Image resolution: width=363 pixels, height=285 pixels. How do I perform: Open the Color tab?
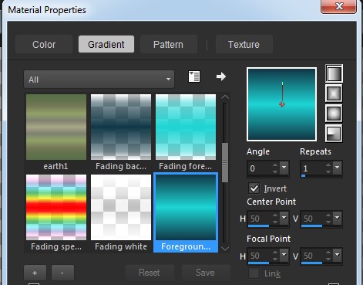click(x=44, y=44)
